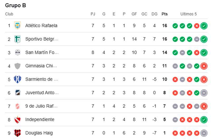
Task: Click the Ultimos 5 column header
Action: click(189, 14)
